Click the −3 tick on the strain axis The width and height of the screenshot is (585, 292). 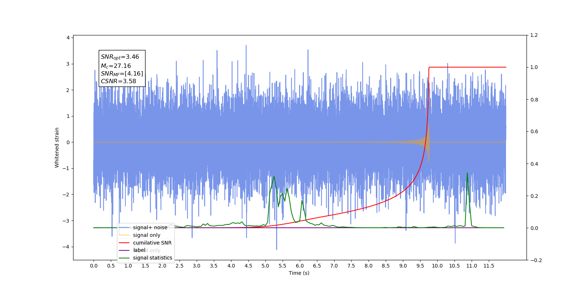tap(66, 221)
